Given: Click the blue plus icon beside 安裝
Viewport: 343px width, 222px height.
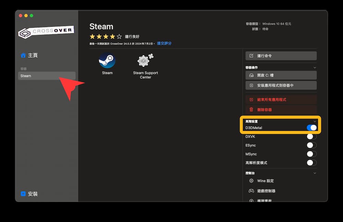Looking at the screenshot, I should pyautogui.click(x=23, y=194).
